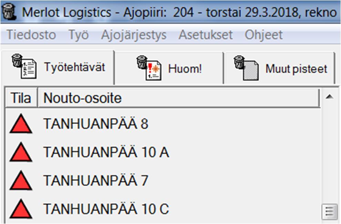Viewport: 341px width, 224px height.
Task: Sort by the Tila column header
Action: coord(21,99)
